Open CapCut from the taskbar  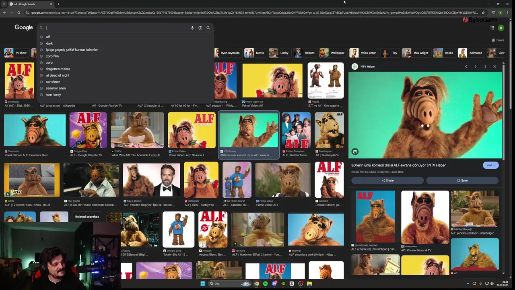click(x=292, y=284)
